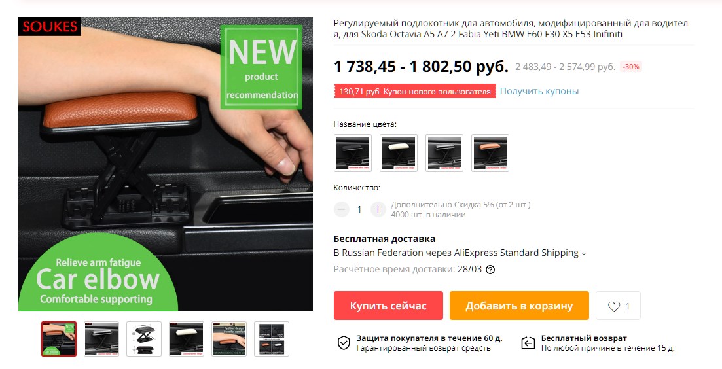Image resolution: width=722 pixels, height=369 pixels.
Task: Click the main product image
Action: coord(166,164)
